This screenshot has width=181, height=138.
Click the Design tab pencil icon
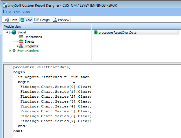(x=37, y=20)
